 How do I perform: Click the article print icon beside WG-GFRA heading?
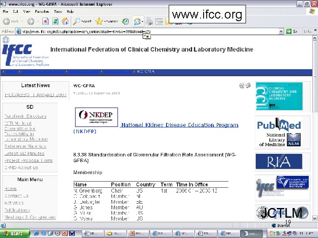pos(242,86)
